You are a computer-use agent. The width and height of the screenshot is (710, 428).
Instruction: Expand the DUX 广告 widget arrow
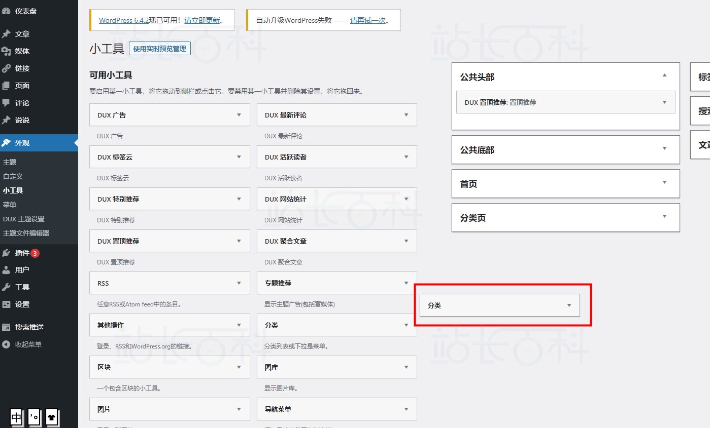pyautogui.click(x=239, y=115)
